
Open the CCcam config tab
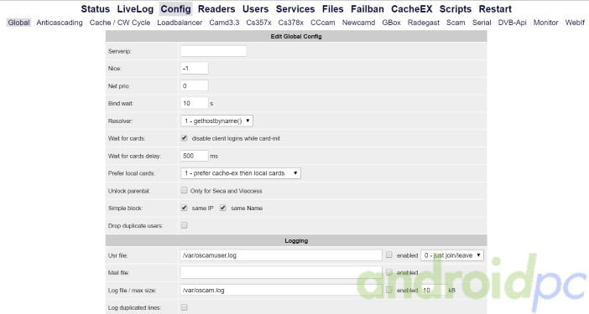(323, 23)
